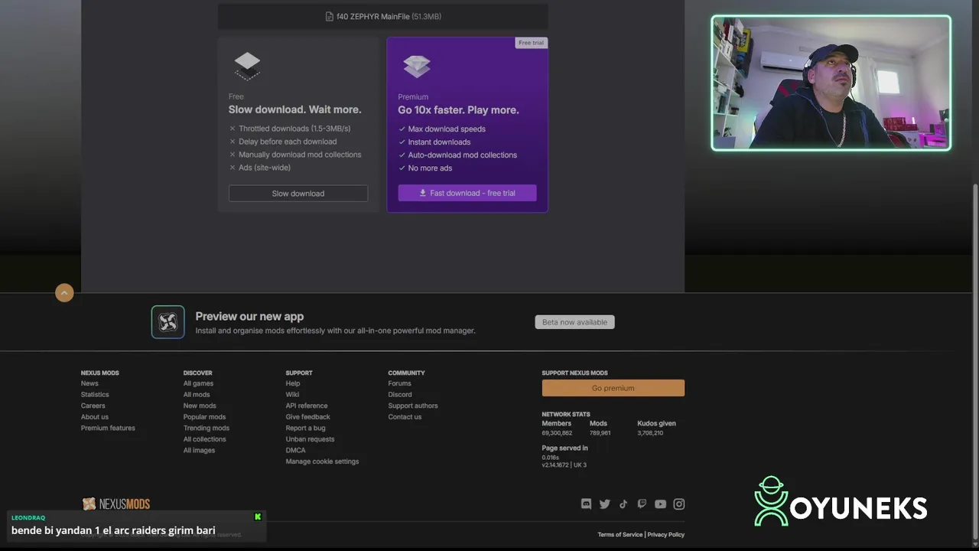The image size is (979, 551).
Task: Click the 'Preview our new app' heading
Action: (x=249, y=316)
